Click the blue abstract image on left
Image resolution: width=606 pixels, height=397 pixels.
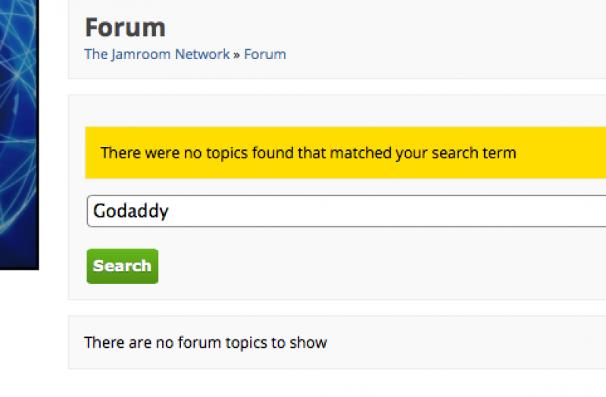(x=19, y=134)
